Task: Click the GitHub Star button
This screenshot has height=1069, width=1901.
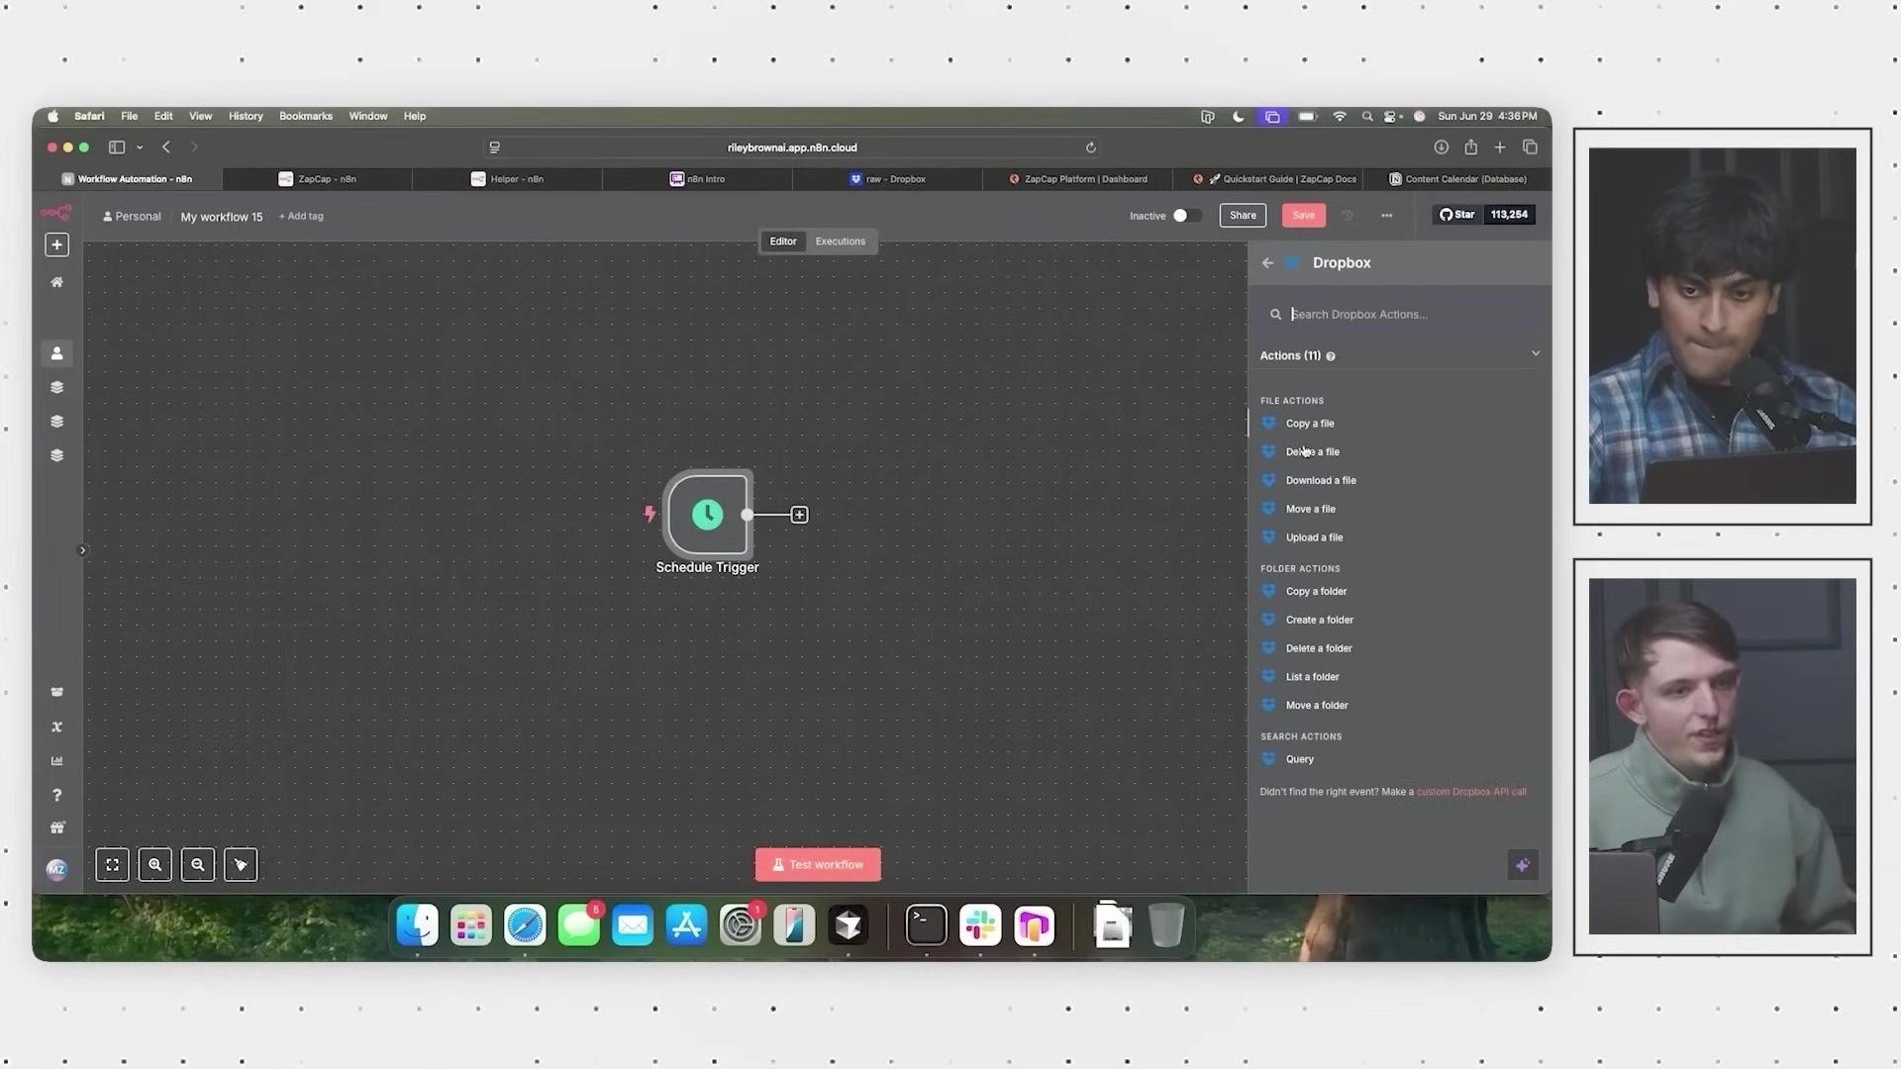Action: pos(1456,215)
